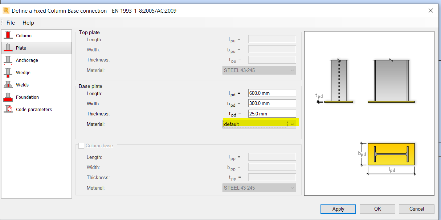
Task: Close the dialog window
Action: click(431, 10)
